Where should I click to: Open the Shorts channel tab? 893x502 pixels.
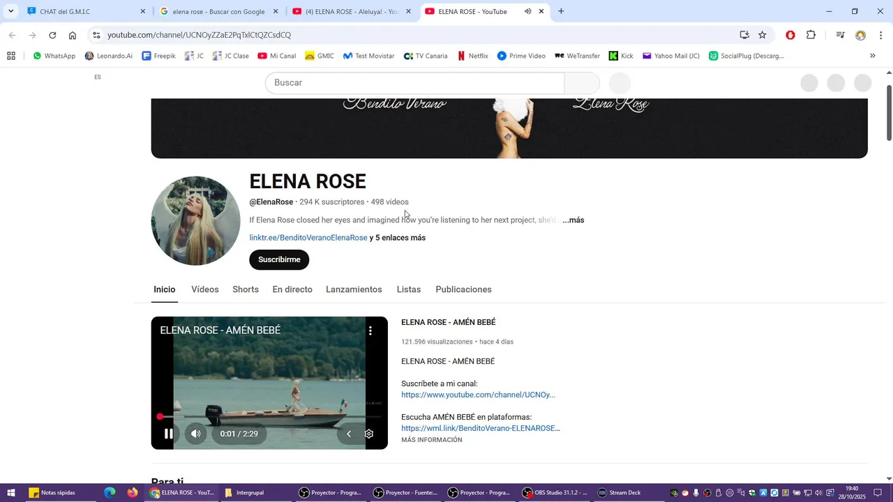coord(246,289)
